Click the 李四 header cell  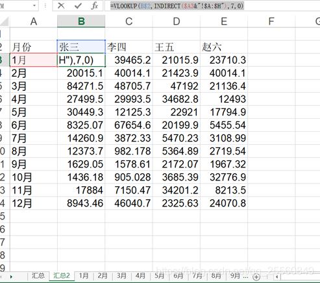click(x=129, y=47)
